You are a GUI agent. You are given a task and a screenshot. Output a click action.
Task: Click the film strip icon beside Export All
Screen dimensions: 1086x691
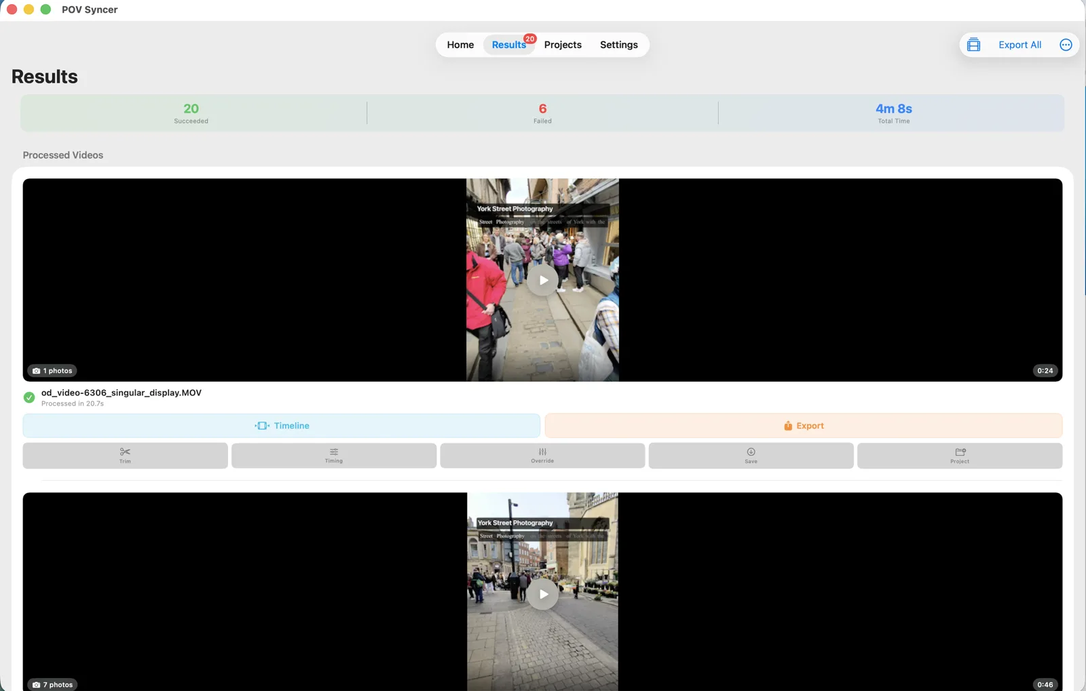(973, 45)
